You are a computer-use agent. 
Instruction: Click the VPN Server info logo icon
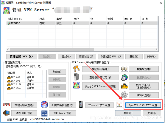point(77,85)
